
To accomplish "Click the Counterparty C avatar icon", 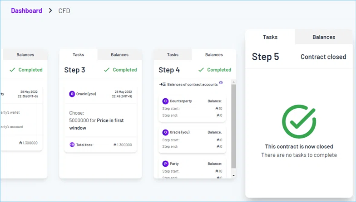I will [165, 101].
